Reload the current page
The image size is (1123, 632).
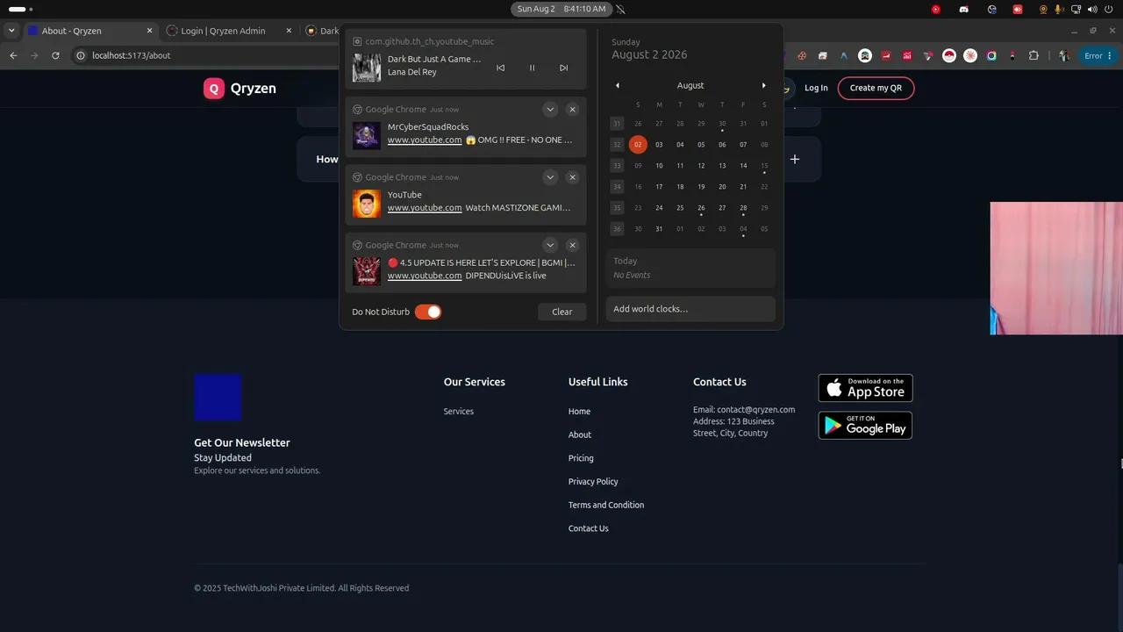(x=55, y=55)
